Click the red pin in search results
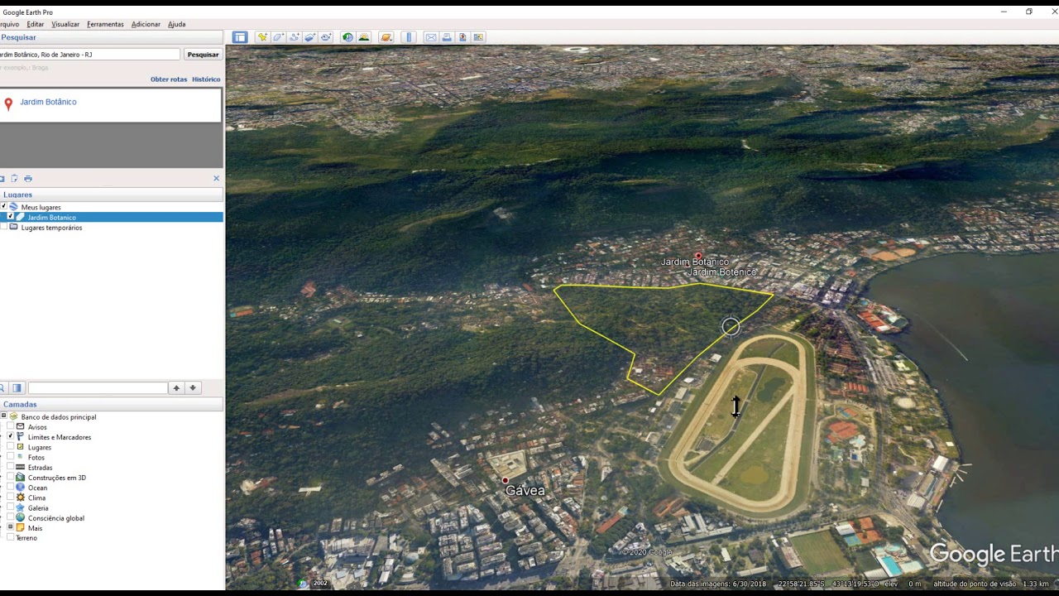The height and width of the screenshot is (596, 1059). [8, 103]
